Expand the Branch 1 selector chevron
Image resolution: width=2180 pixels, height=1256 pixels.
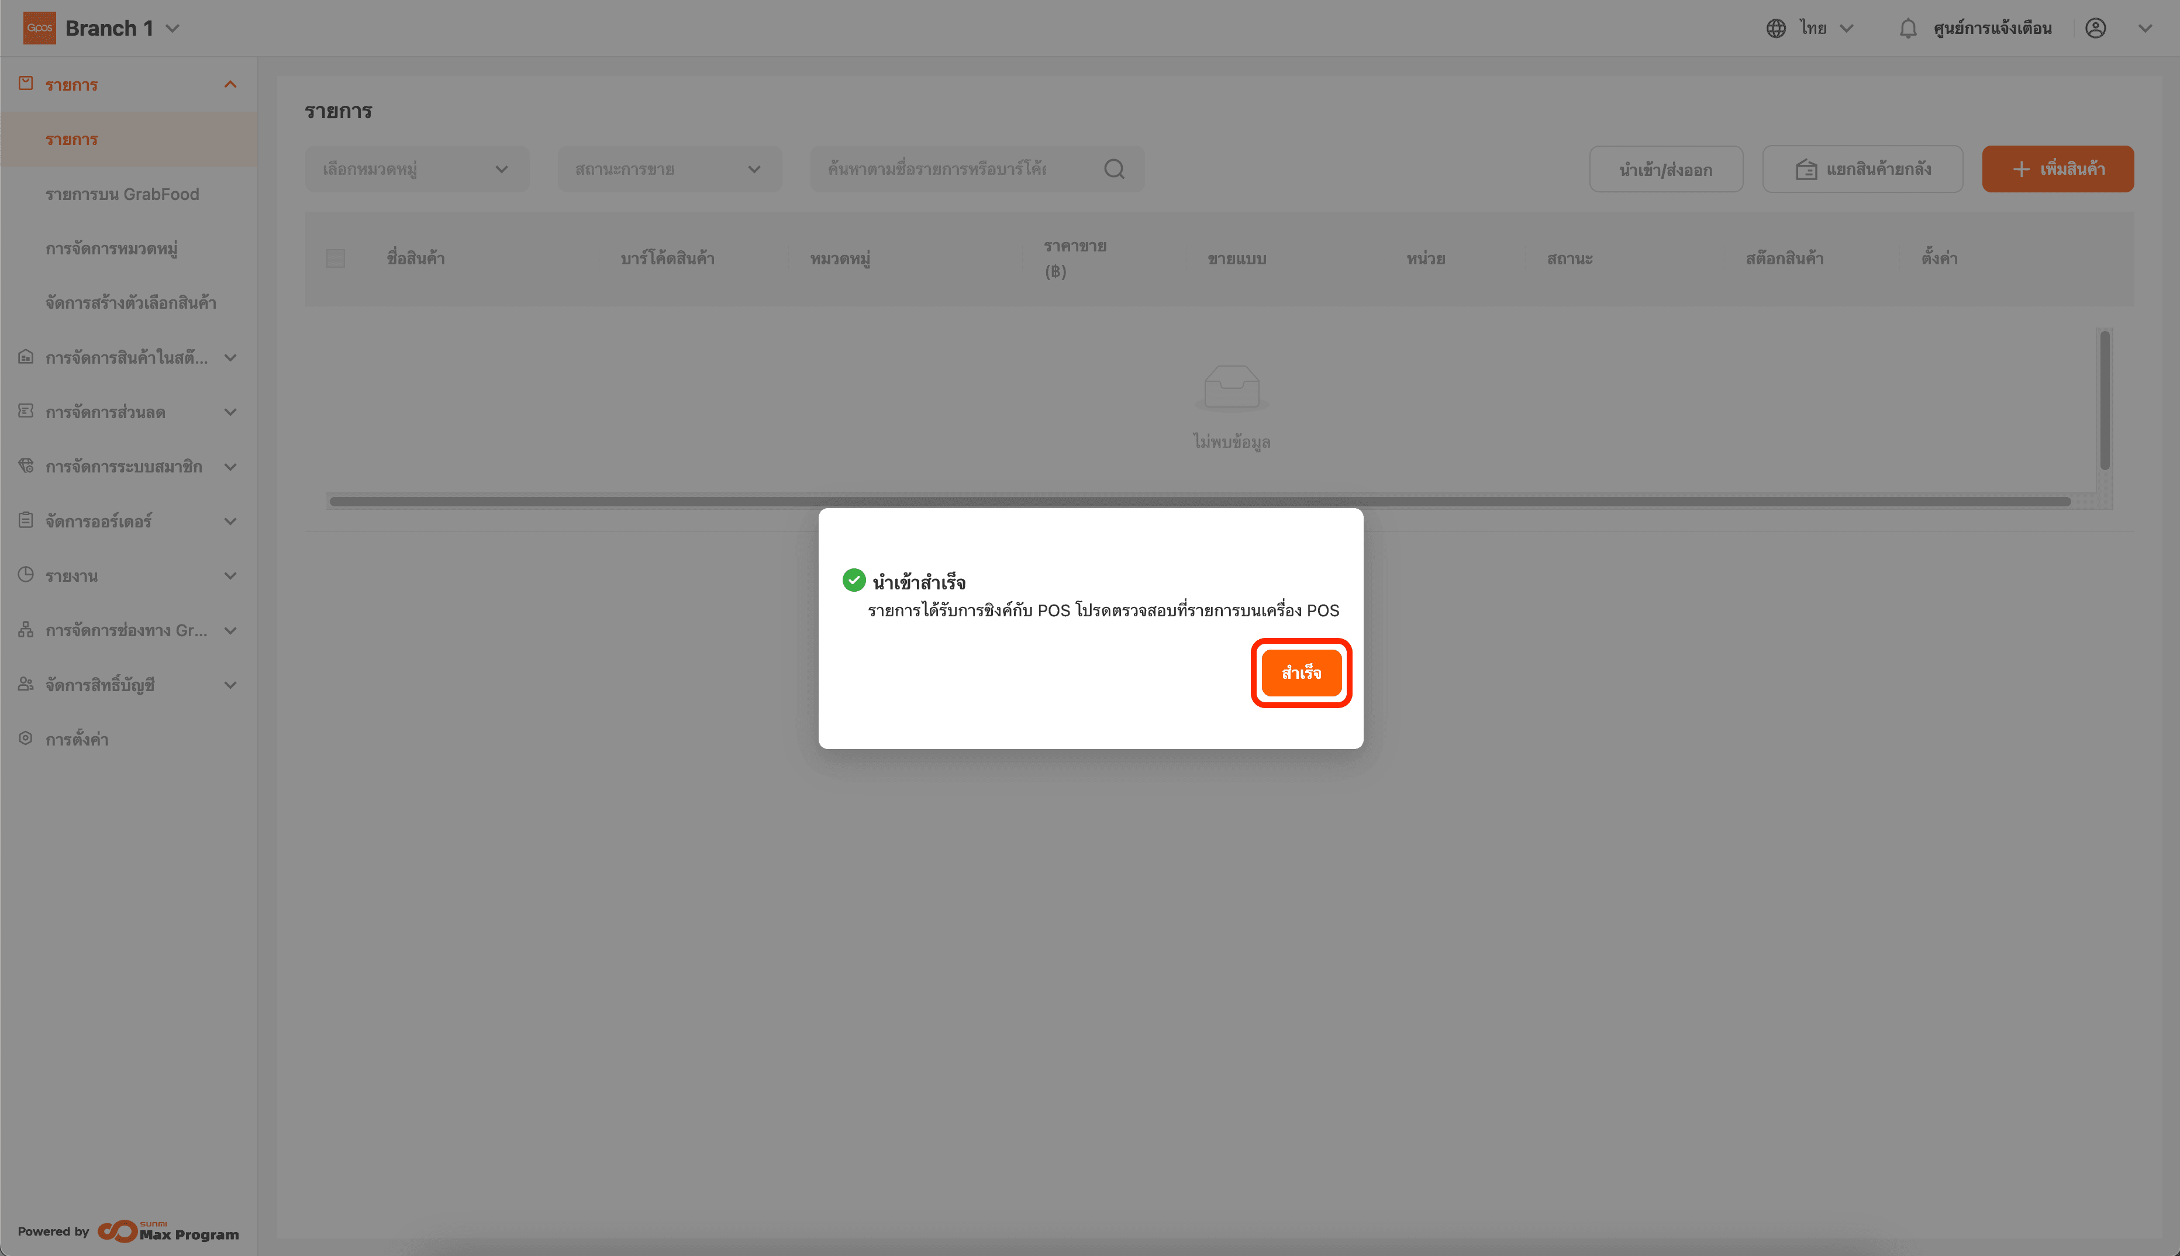[x=173, y=29]
